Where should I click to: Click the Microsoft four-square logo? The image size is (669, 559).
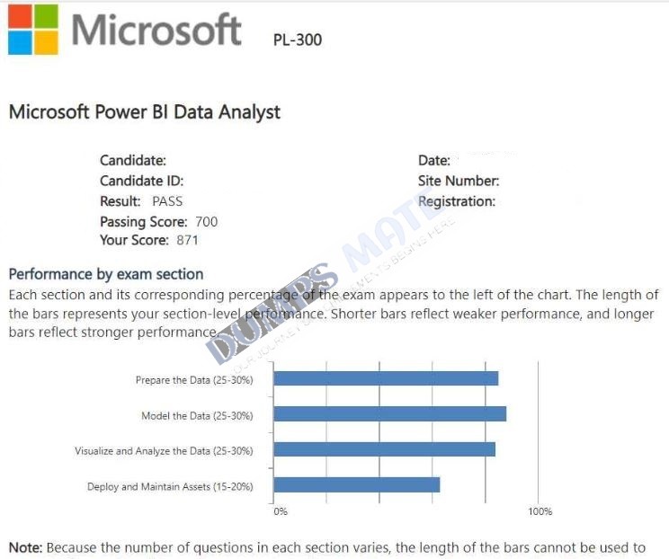click(x=33, y=30)
